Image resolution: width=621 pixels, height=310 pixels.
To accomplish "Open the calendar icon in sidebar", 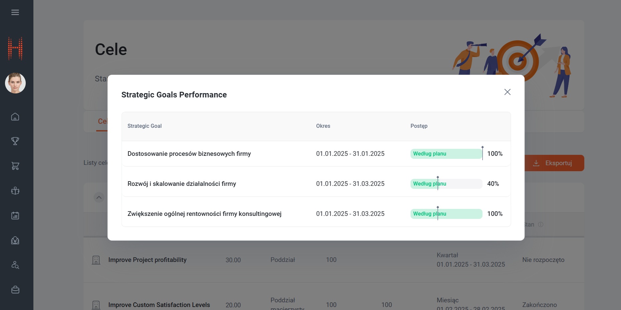I will (15, 216).
